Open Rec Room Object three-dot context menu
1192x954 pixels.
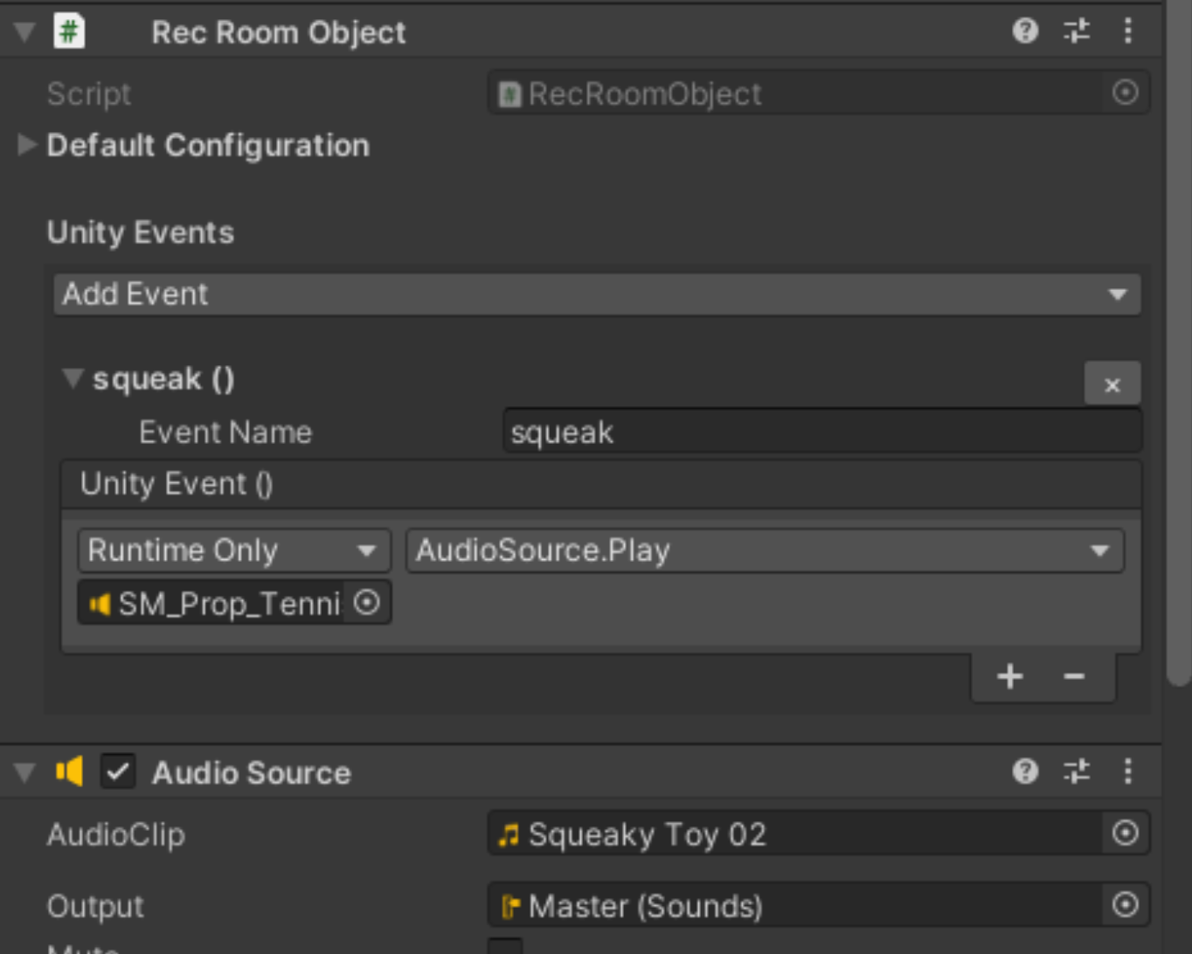1127,31
